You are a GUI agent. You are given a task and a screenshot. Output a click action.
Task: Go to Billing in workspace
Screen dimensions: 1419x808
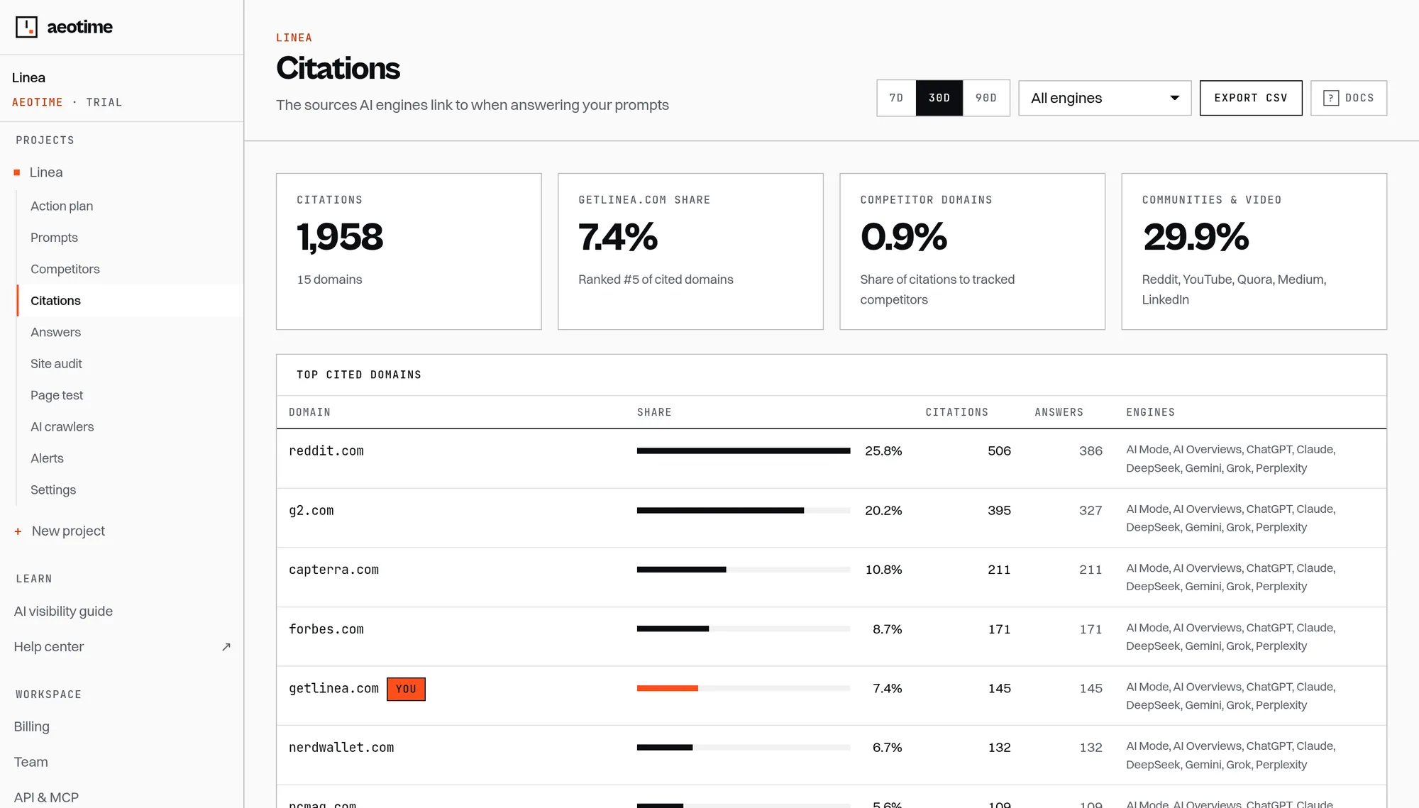[x=32, y=726]
